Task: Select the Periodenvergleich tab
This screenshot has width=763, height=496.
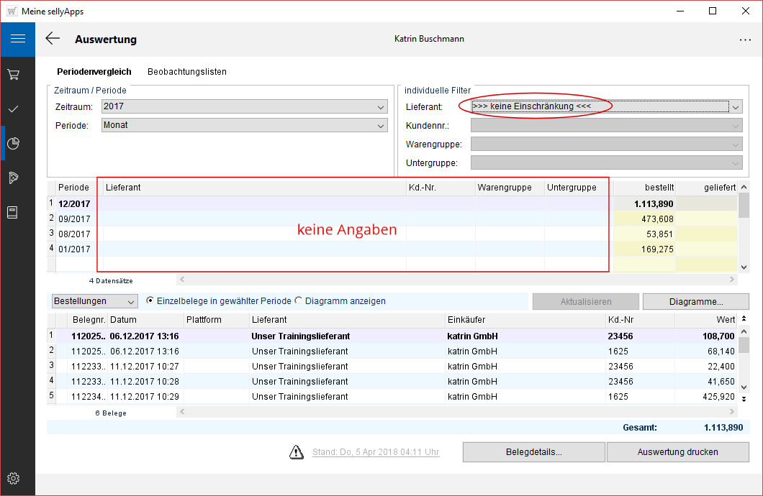Action: [94, 72]
